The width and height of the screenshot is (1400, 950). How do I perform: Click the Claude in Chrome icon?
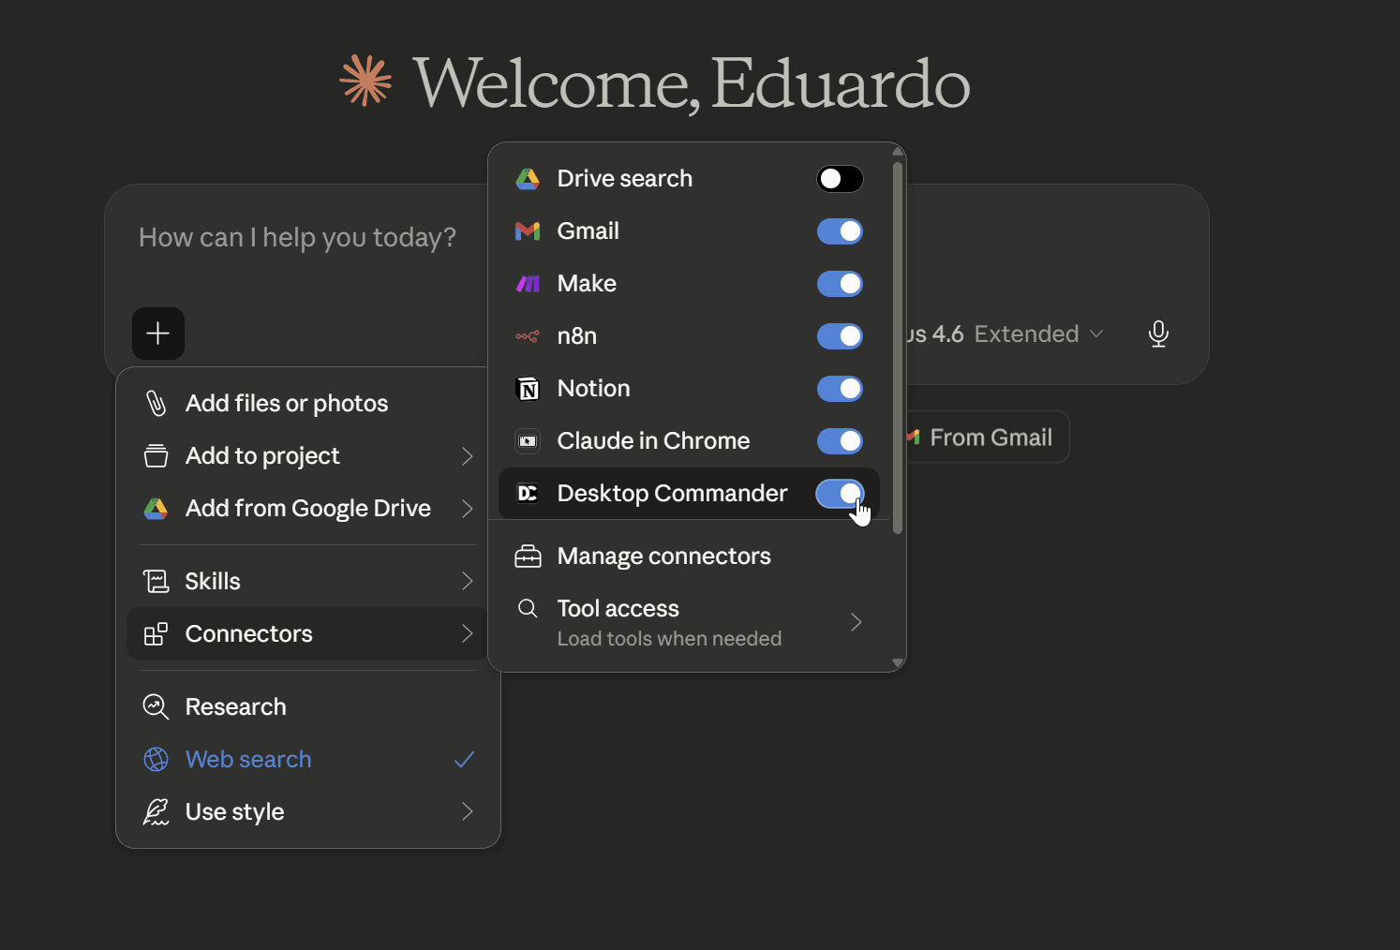click(x=528, y=441)
